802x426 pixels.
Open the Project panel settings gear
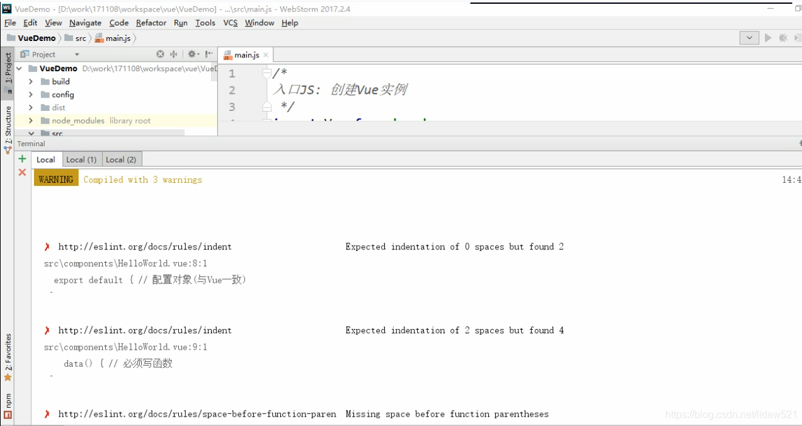[193, 54]
